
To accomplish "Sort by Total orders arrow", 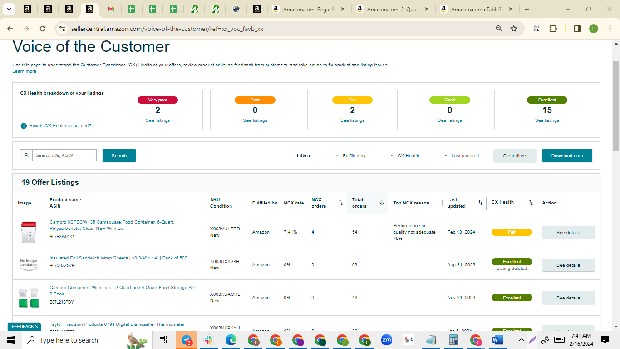I will (382, 203).
